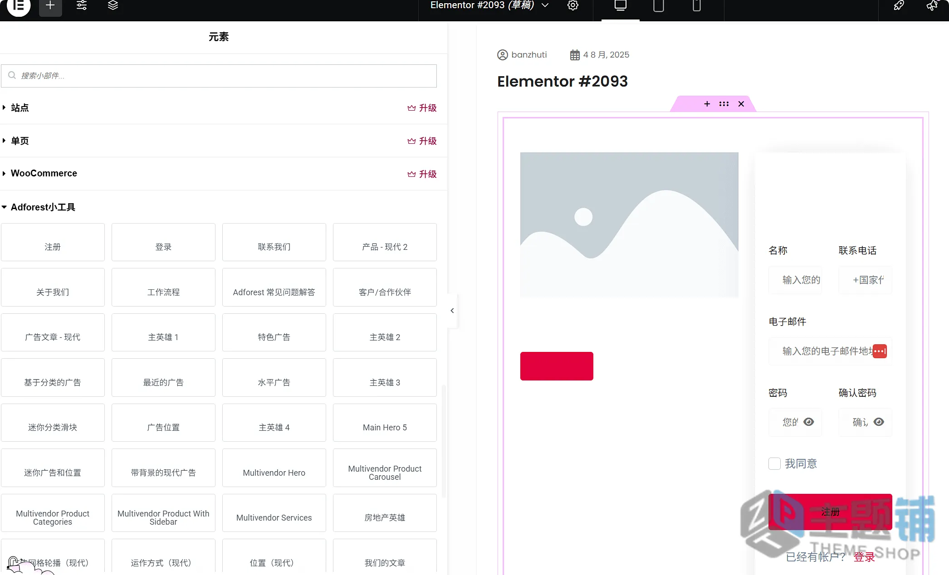
Task: Select the 工作流程 widget
Action: click(x=163, y=287)
